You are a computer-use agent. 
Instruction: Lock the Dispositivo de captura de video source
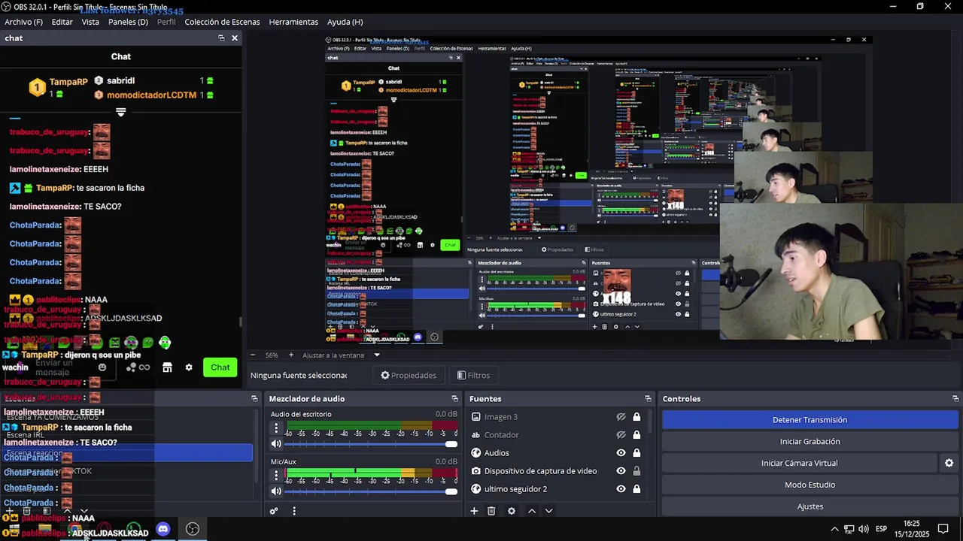point(636,471)
